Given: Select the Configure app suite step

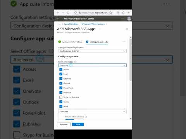Looking at the screenshot, I should (x=97, y=42).
